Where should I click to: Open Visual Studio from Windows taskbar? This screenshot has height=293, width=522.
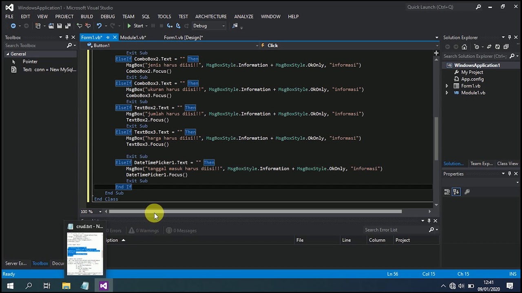point(104,286)
